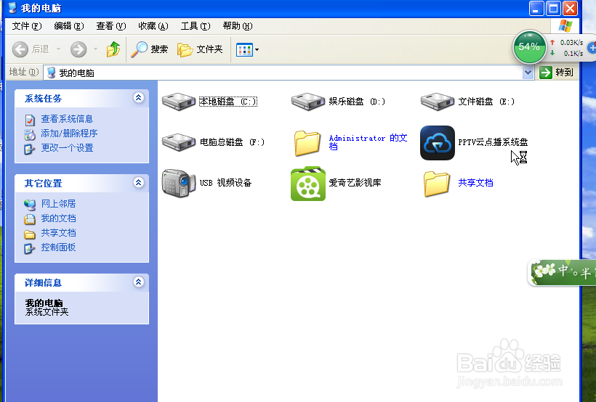Click the blue plus on speed widget
596x402 pixels.
(592, 48)
